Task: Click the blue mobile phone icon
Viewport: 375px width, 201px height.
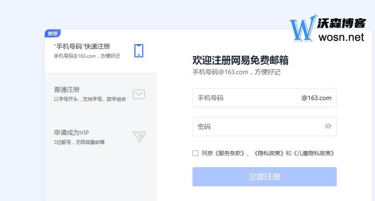Action: click(139, 51)
